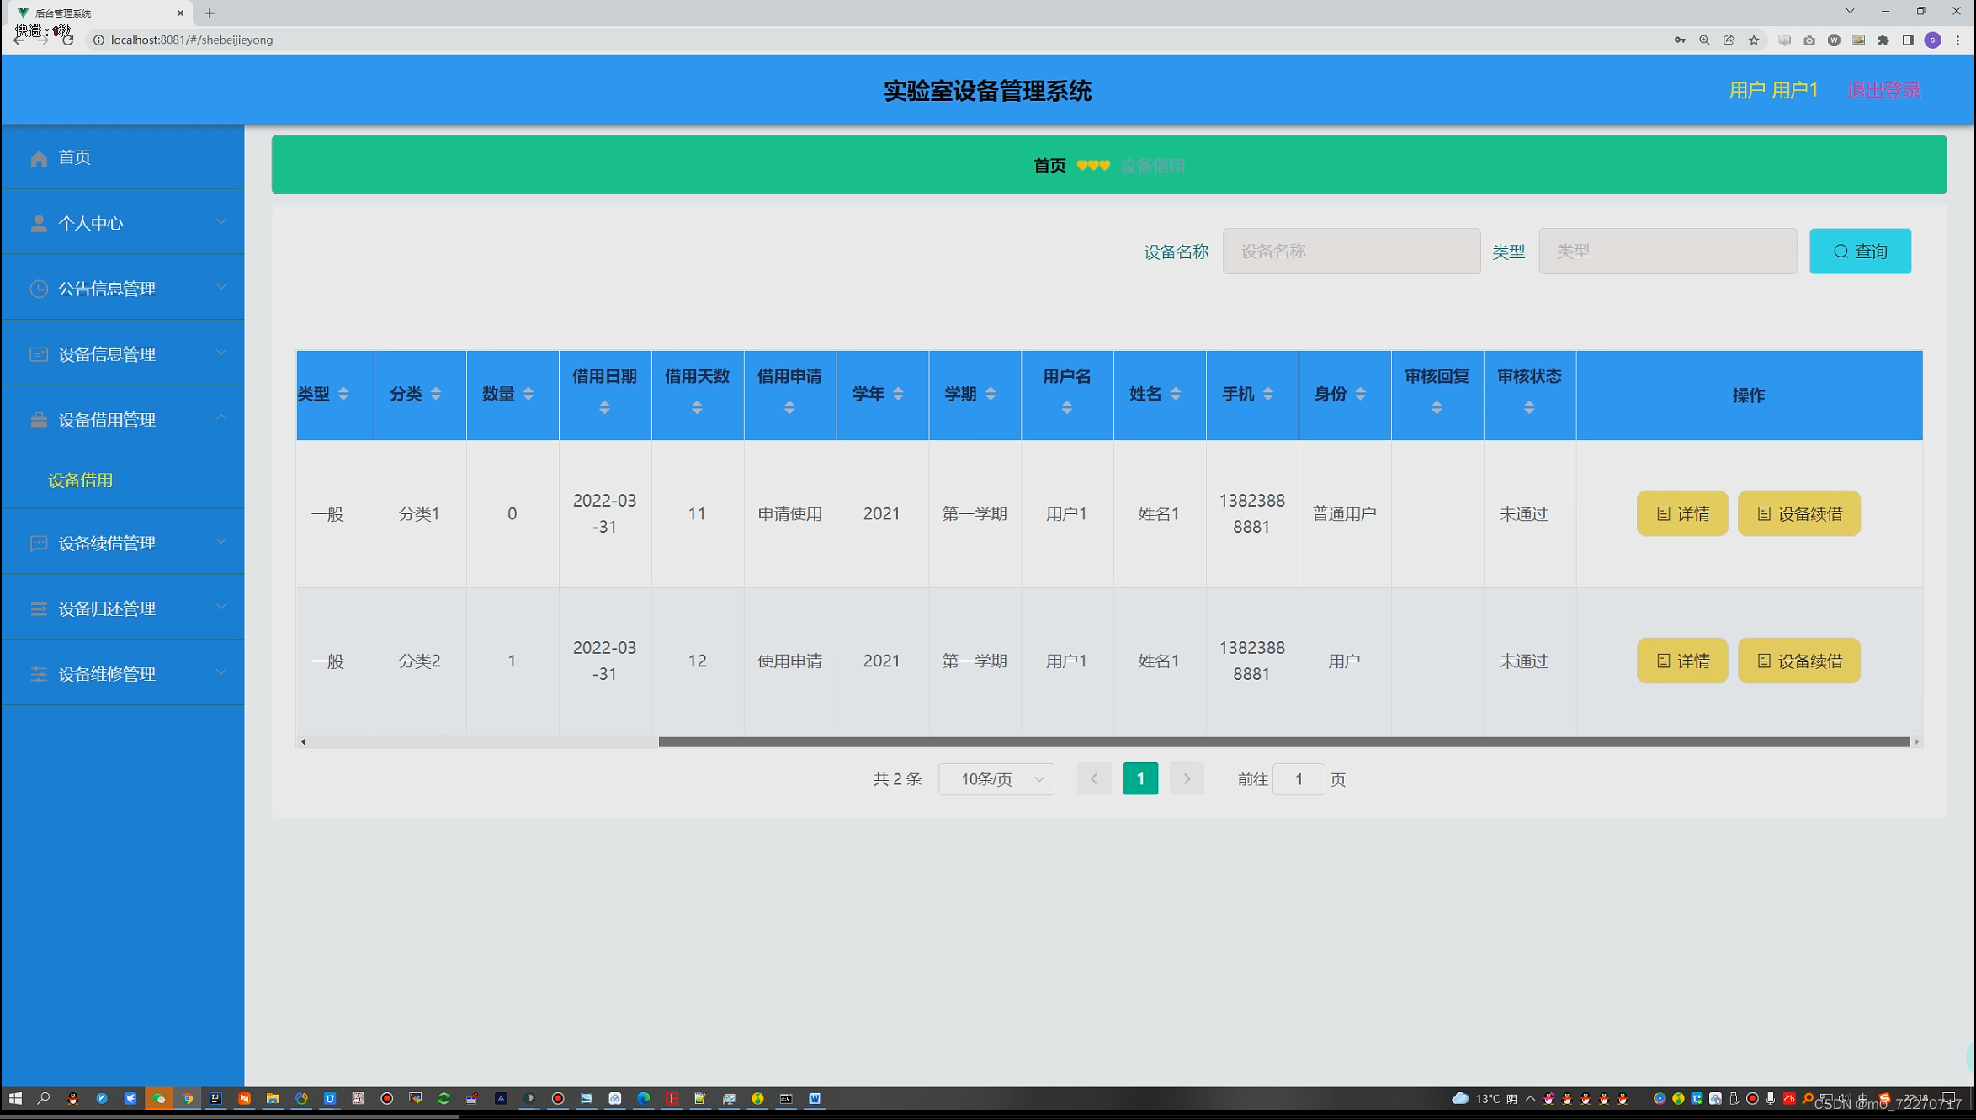The width and height of the screenshot is (1976, 1120).
Task: Click the briefcase icon beside 设备借用管理
Action: 39,419
